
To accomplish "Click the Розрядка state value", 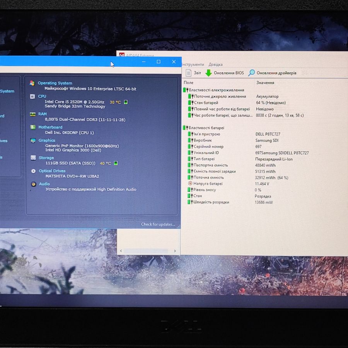I will [x=263, y=196].
